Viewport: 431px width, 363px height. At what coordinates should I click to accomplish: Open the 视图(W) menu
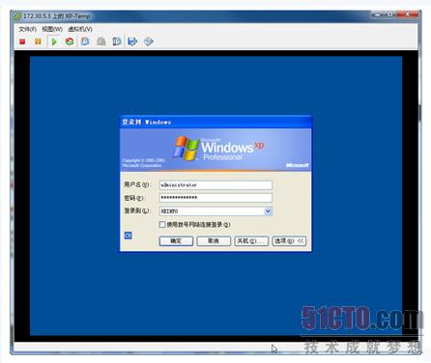point(52,29)
